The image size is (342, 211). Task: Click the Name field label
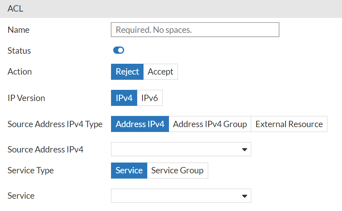click(18, 30)
